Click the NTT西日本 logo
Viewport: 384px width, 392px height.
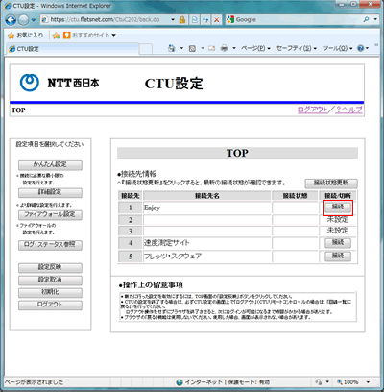point(60,83)
